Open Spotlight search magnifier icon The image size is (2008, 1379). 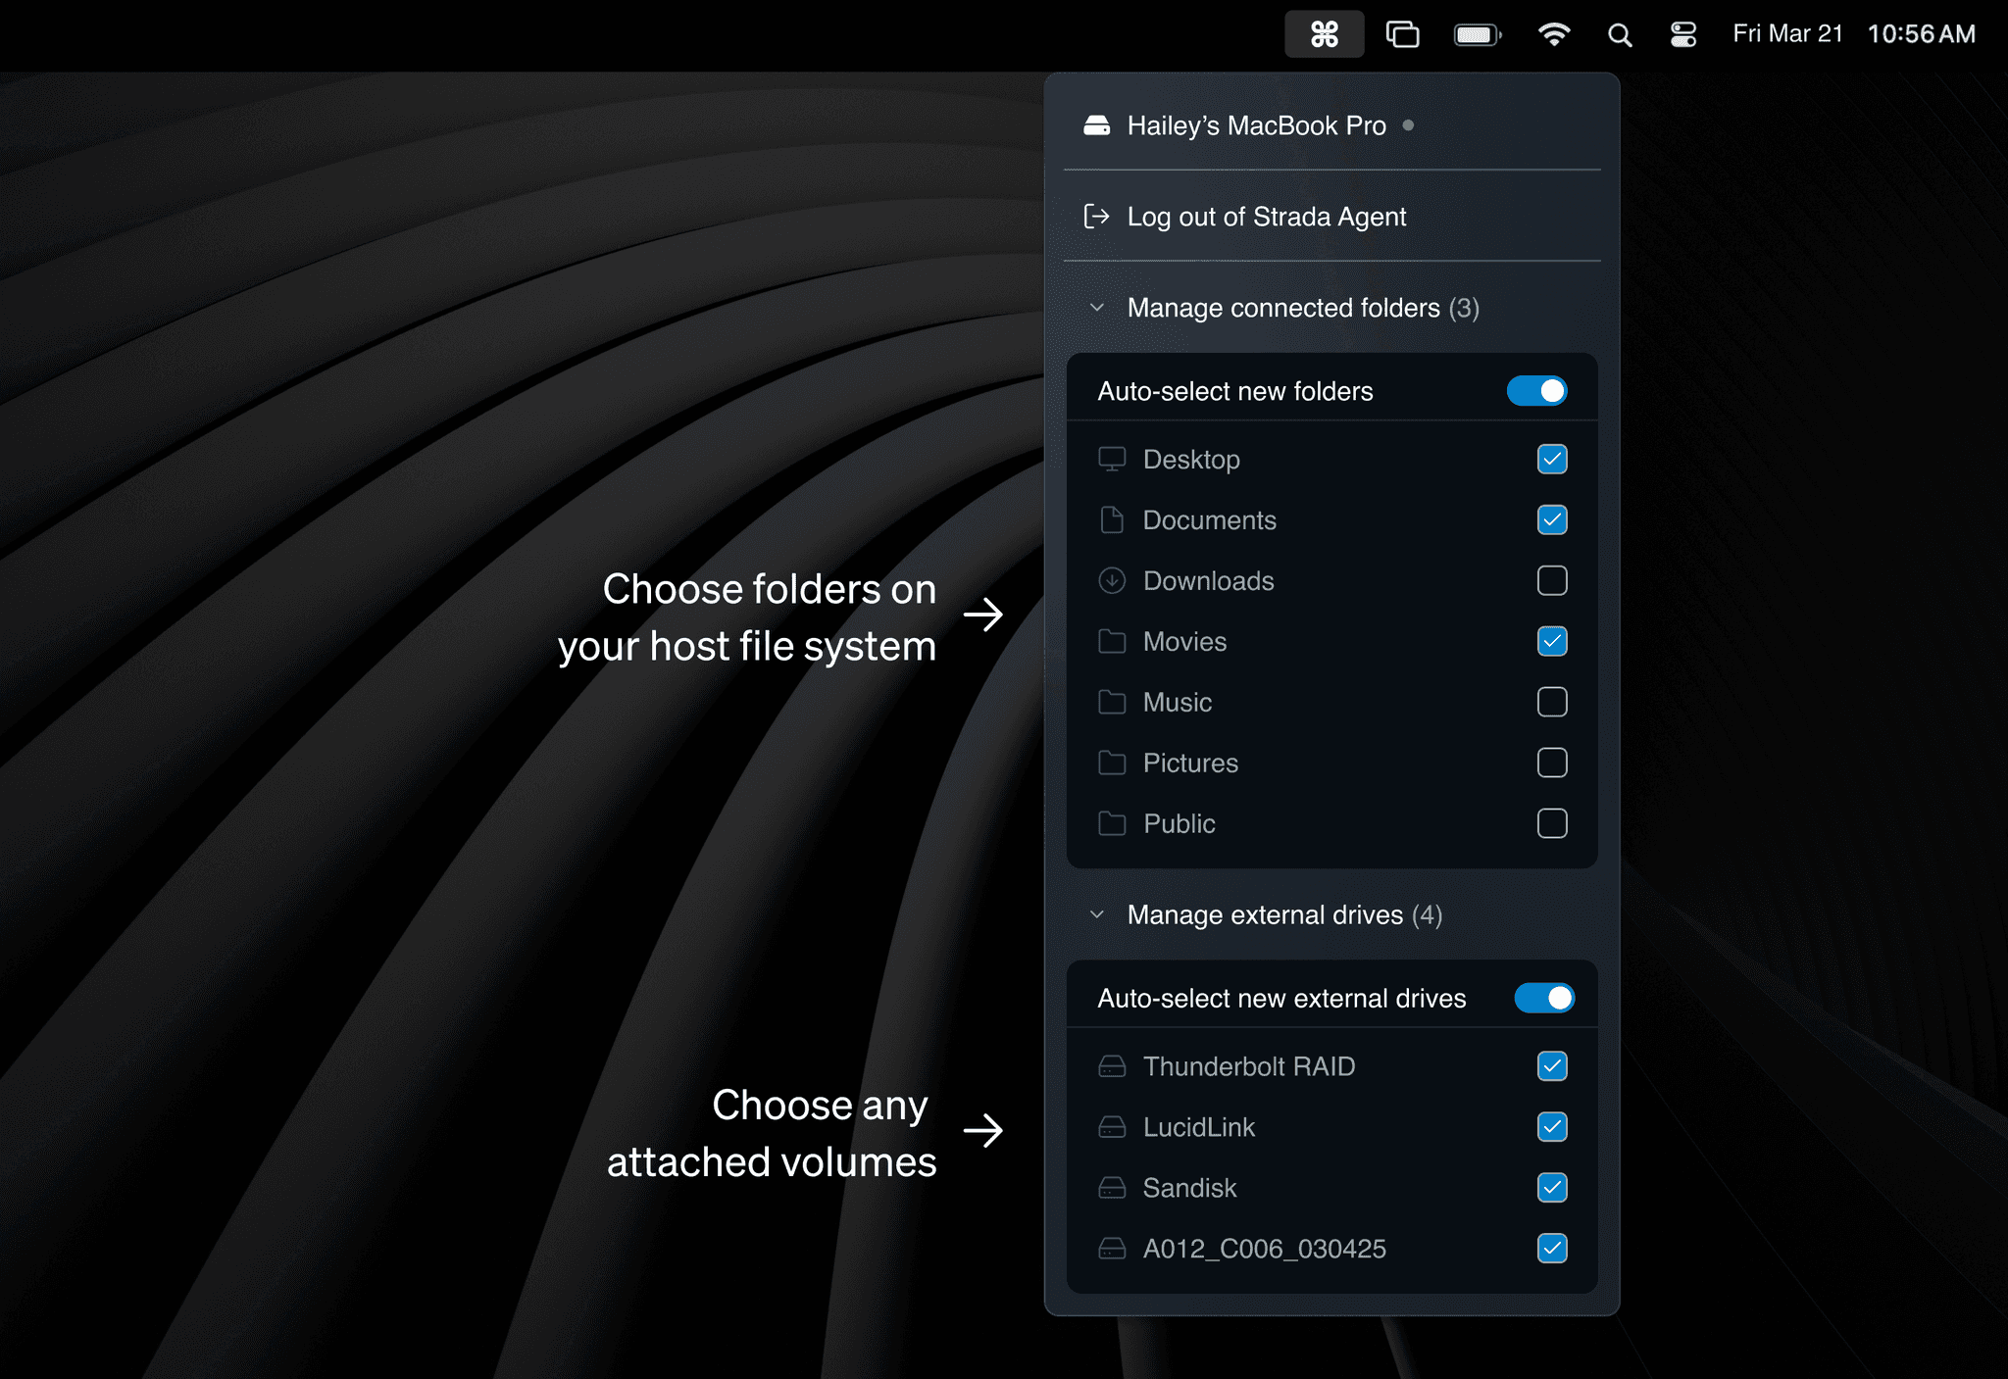[x=1620, y=35]
